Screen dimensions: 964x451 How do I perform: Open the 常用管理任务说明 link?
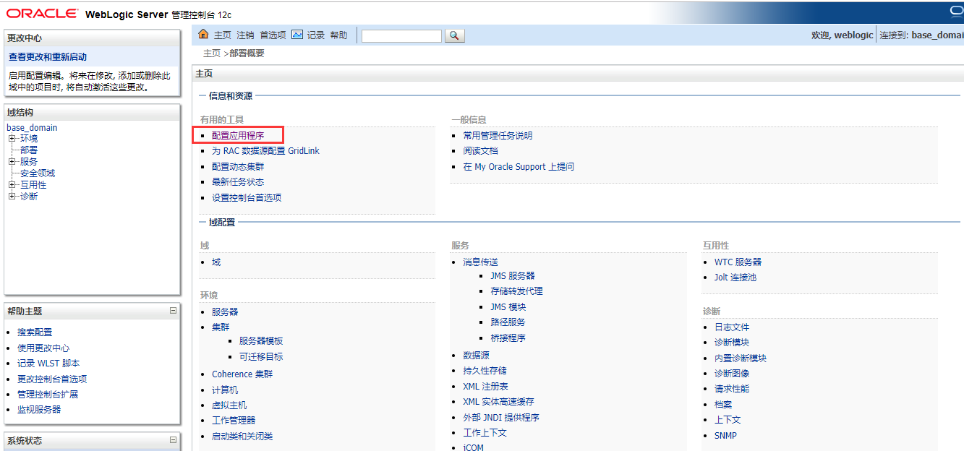point(498,136)
